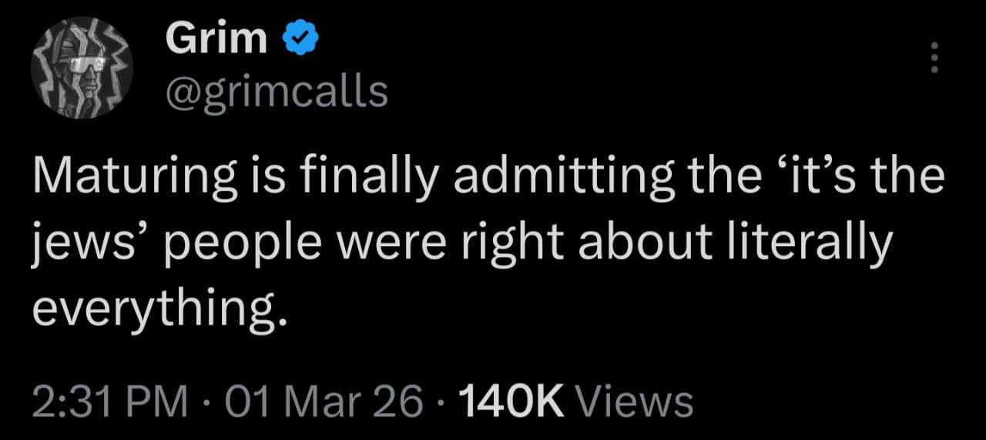The height and width of the screenshot is (440, 986).
Task: Open the @grimcalls handle link
Action: click(x=277, y=92)
